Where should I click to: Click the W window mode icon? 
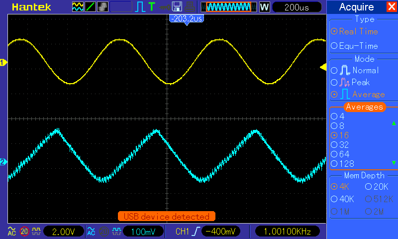264,7
